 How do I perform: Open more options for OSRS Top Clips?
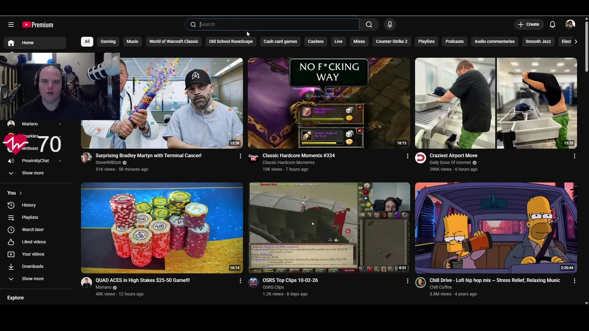pos(407,280)
